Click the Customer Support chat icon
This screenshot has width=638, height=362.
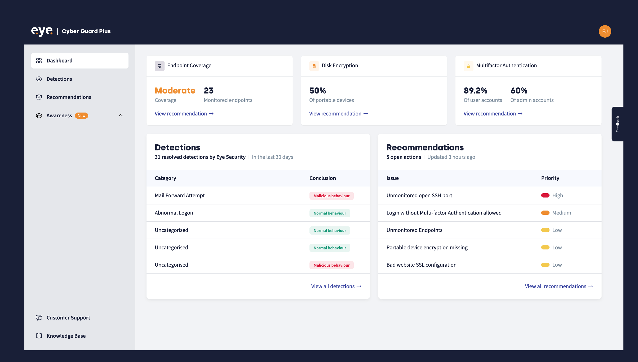point(39,318)
